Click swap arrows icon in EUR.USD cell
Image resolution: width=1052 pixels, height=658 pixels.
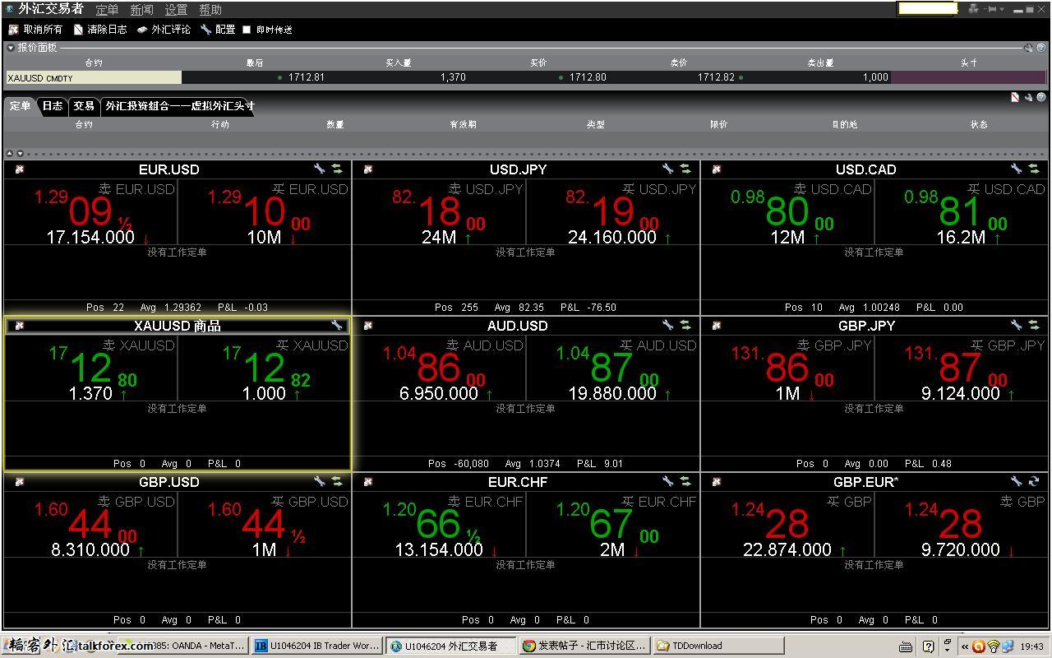click(337, 169)
